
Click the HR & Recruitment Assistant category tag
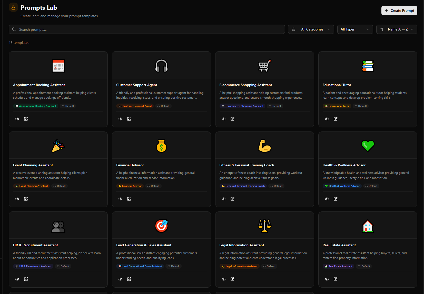[x=33, y=266]
